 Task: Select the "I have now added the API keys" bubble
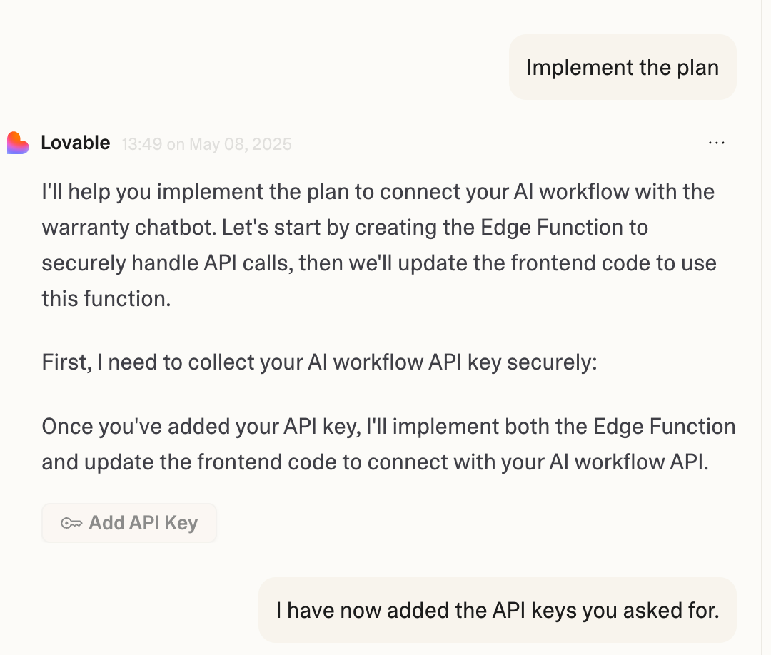[497, 610]
